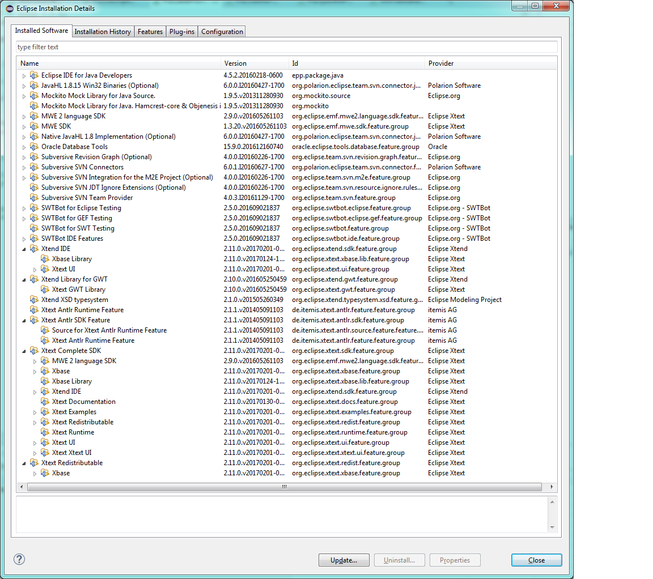Screen dimensions: 653x579
Task: Expand Xtext Examples under Xtext Complete SDK
Action: pyautogui.click(x=35, y=412)
